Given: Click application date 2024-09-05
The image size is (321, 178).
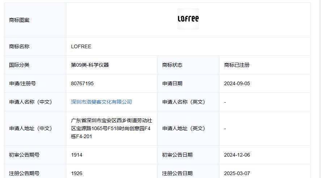Looking at the screenshot, I should coord(237,83).
